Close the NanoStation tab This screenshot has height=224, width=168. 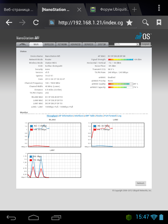79,10
